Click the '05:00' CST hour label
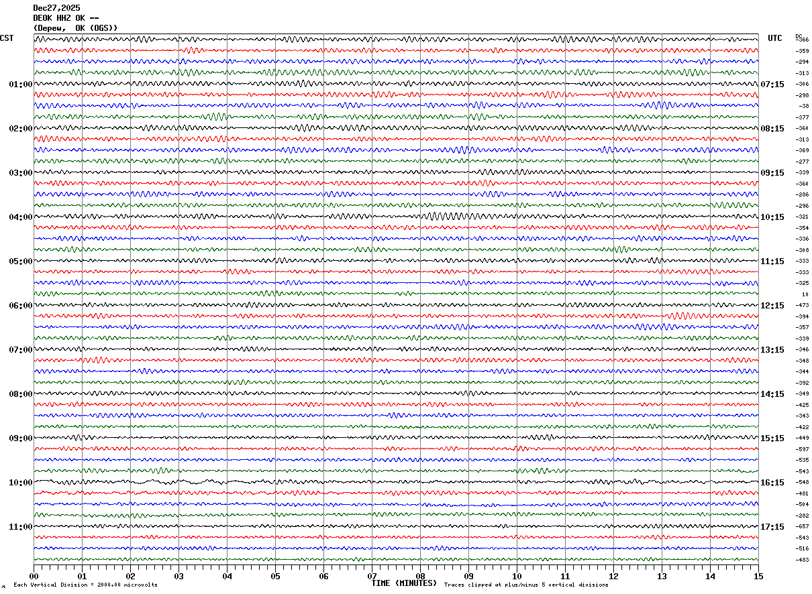The width and height of the screenshot is (812, 594). (21, 261)
